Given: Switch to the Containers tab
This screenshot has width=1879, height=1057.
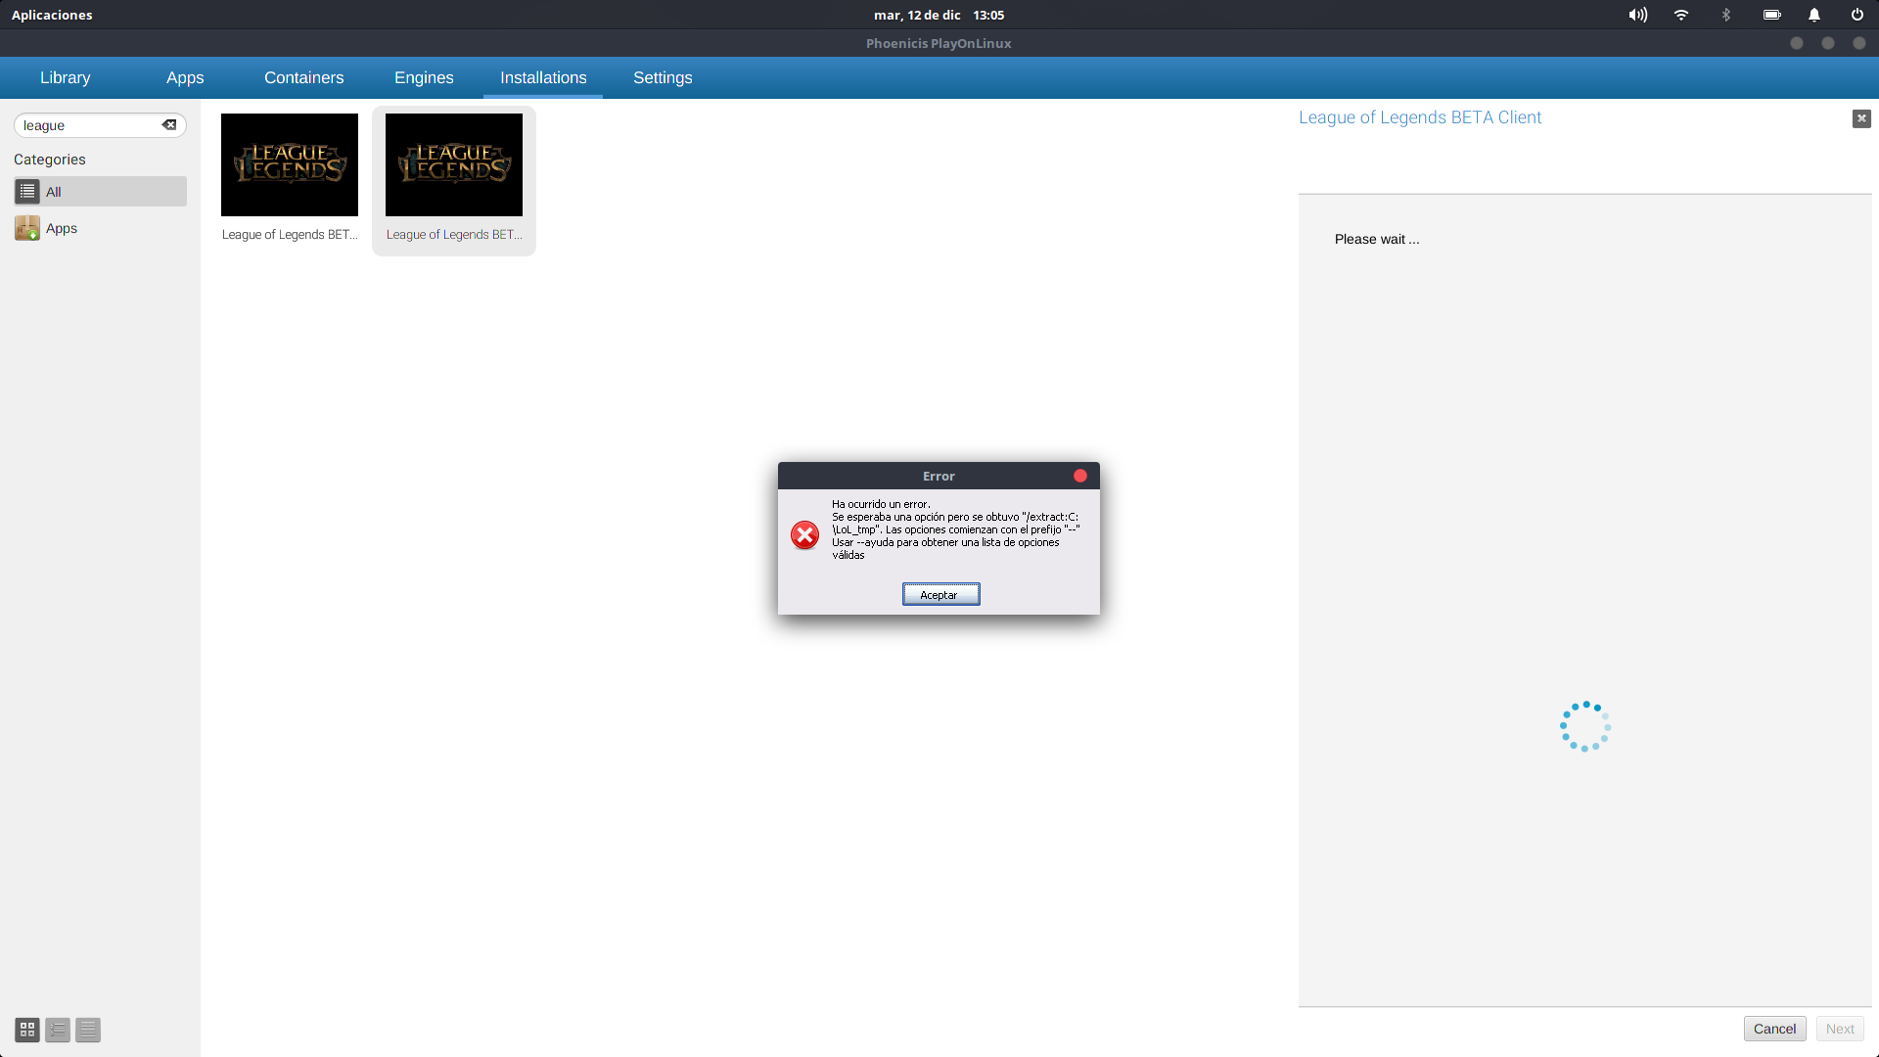Looking at the screenshot, I should 303,77.
